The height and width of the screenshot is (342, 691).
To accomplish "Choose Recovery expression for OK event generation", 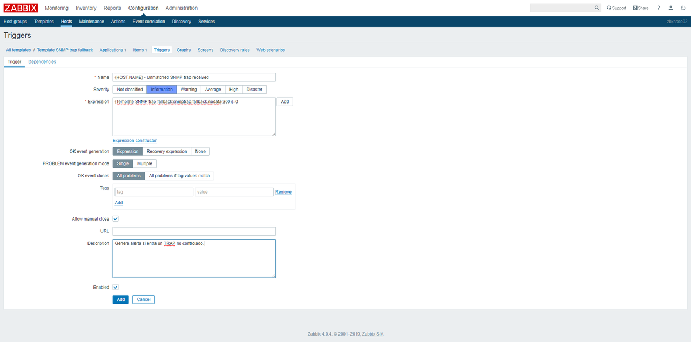I will 167,152.
